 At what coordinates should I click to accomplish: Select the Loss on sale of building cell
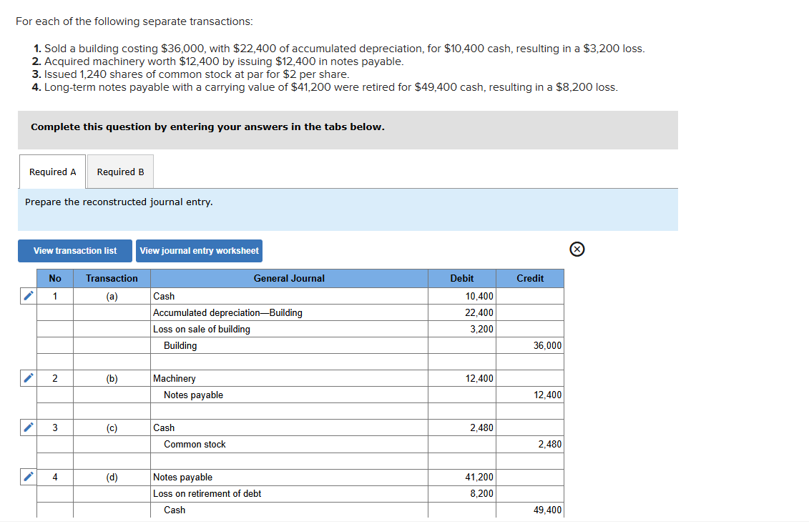[288, 329]
